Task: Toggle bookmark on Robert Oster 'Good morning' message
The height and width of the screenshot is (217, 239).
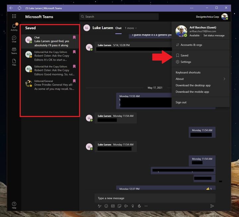Action: [74, 66]
